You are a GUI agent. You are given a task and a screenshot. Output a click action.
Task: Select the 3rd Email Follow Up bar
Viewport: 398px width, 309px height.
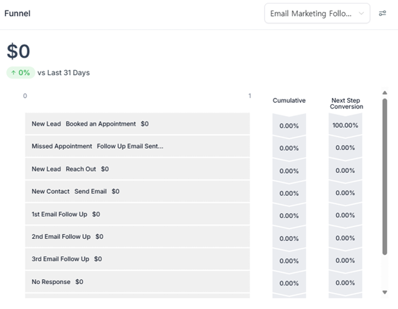(x=137, y=259)
